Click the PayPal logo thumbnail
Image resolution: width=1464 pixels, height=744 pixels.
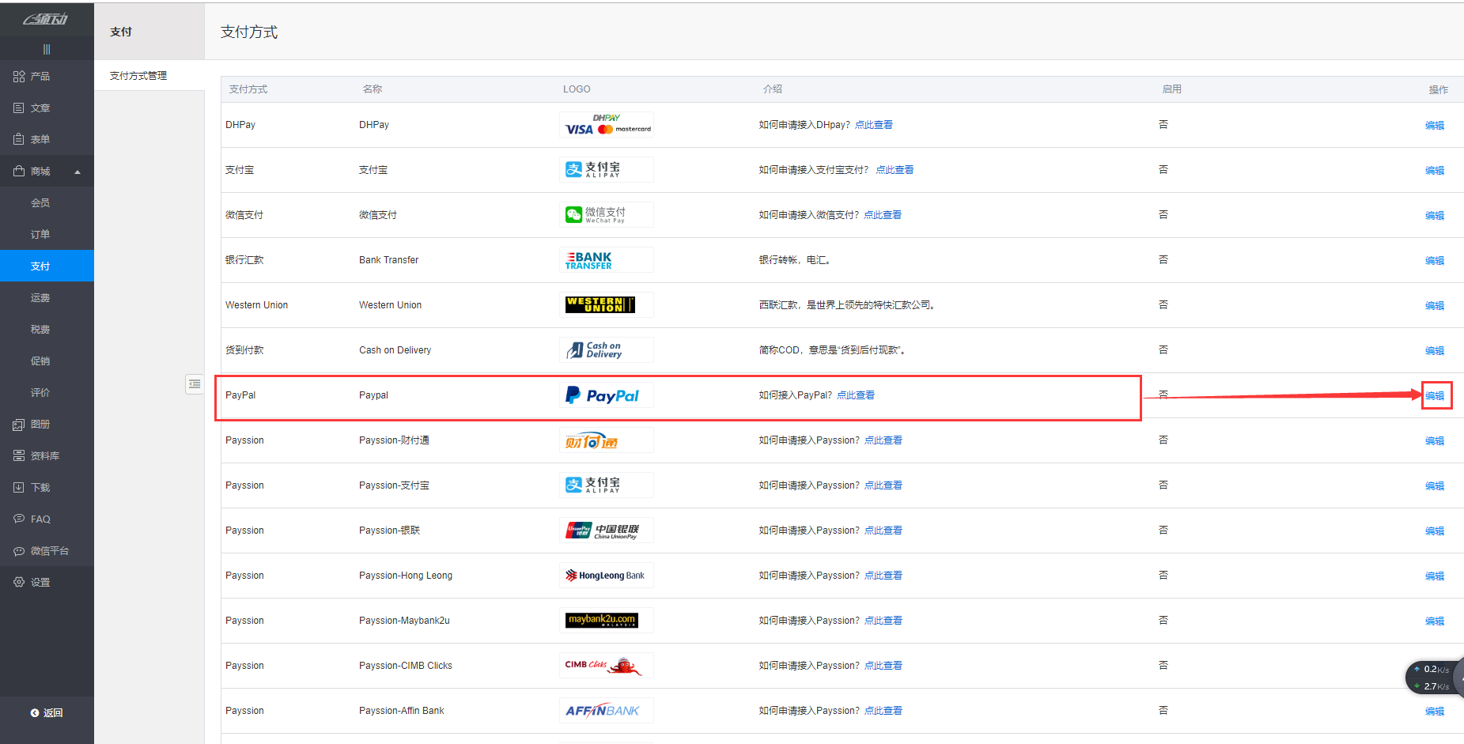click(x=606, y=395)
